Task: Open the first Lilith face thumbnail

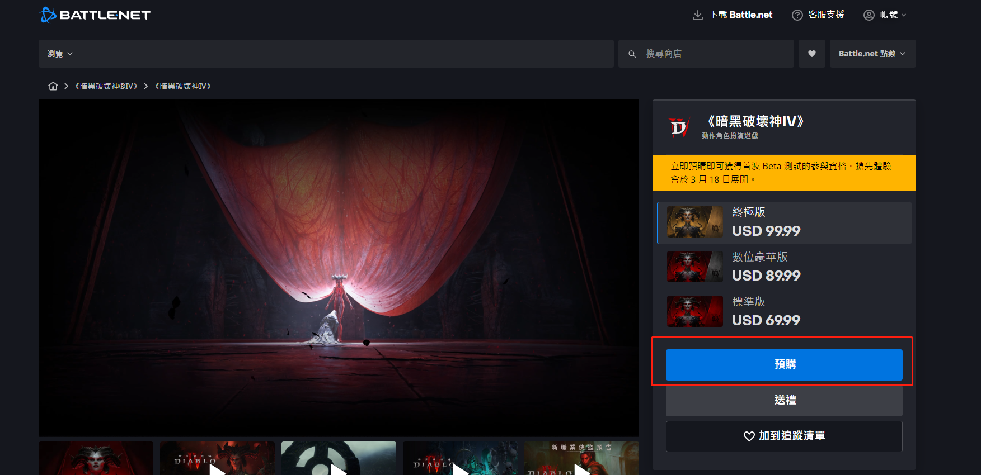Action: (96, 458)
